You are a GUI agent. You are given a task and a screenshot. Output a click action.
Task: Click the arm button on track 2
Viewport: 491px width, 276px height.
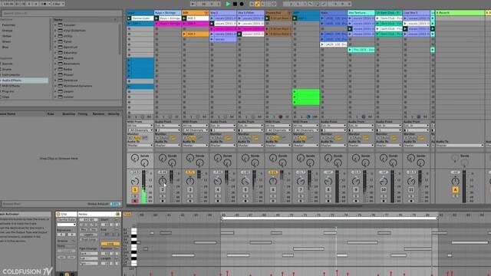[163, 201]
